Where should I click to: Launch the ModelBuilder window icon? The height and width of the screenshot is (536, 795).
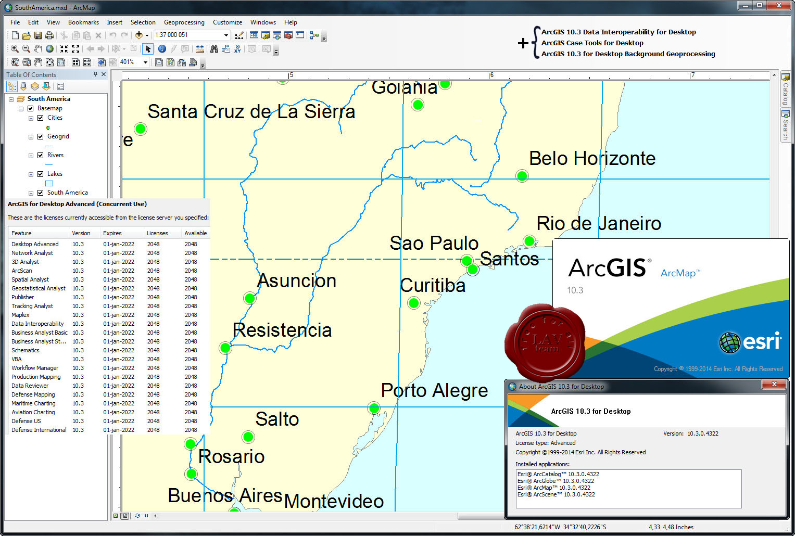(x=314, y=35)
